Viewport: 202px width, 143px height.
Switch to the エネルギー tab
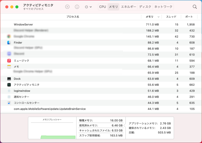pos(128,7)
